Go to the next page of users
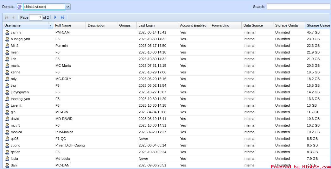 click(55, 17)
